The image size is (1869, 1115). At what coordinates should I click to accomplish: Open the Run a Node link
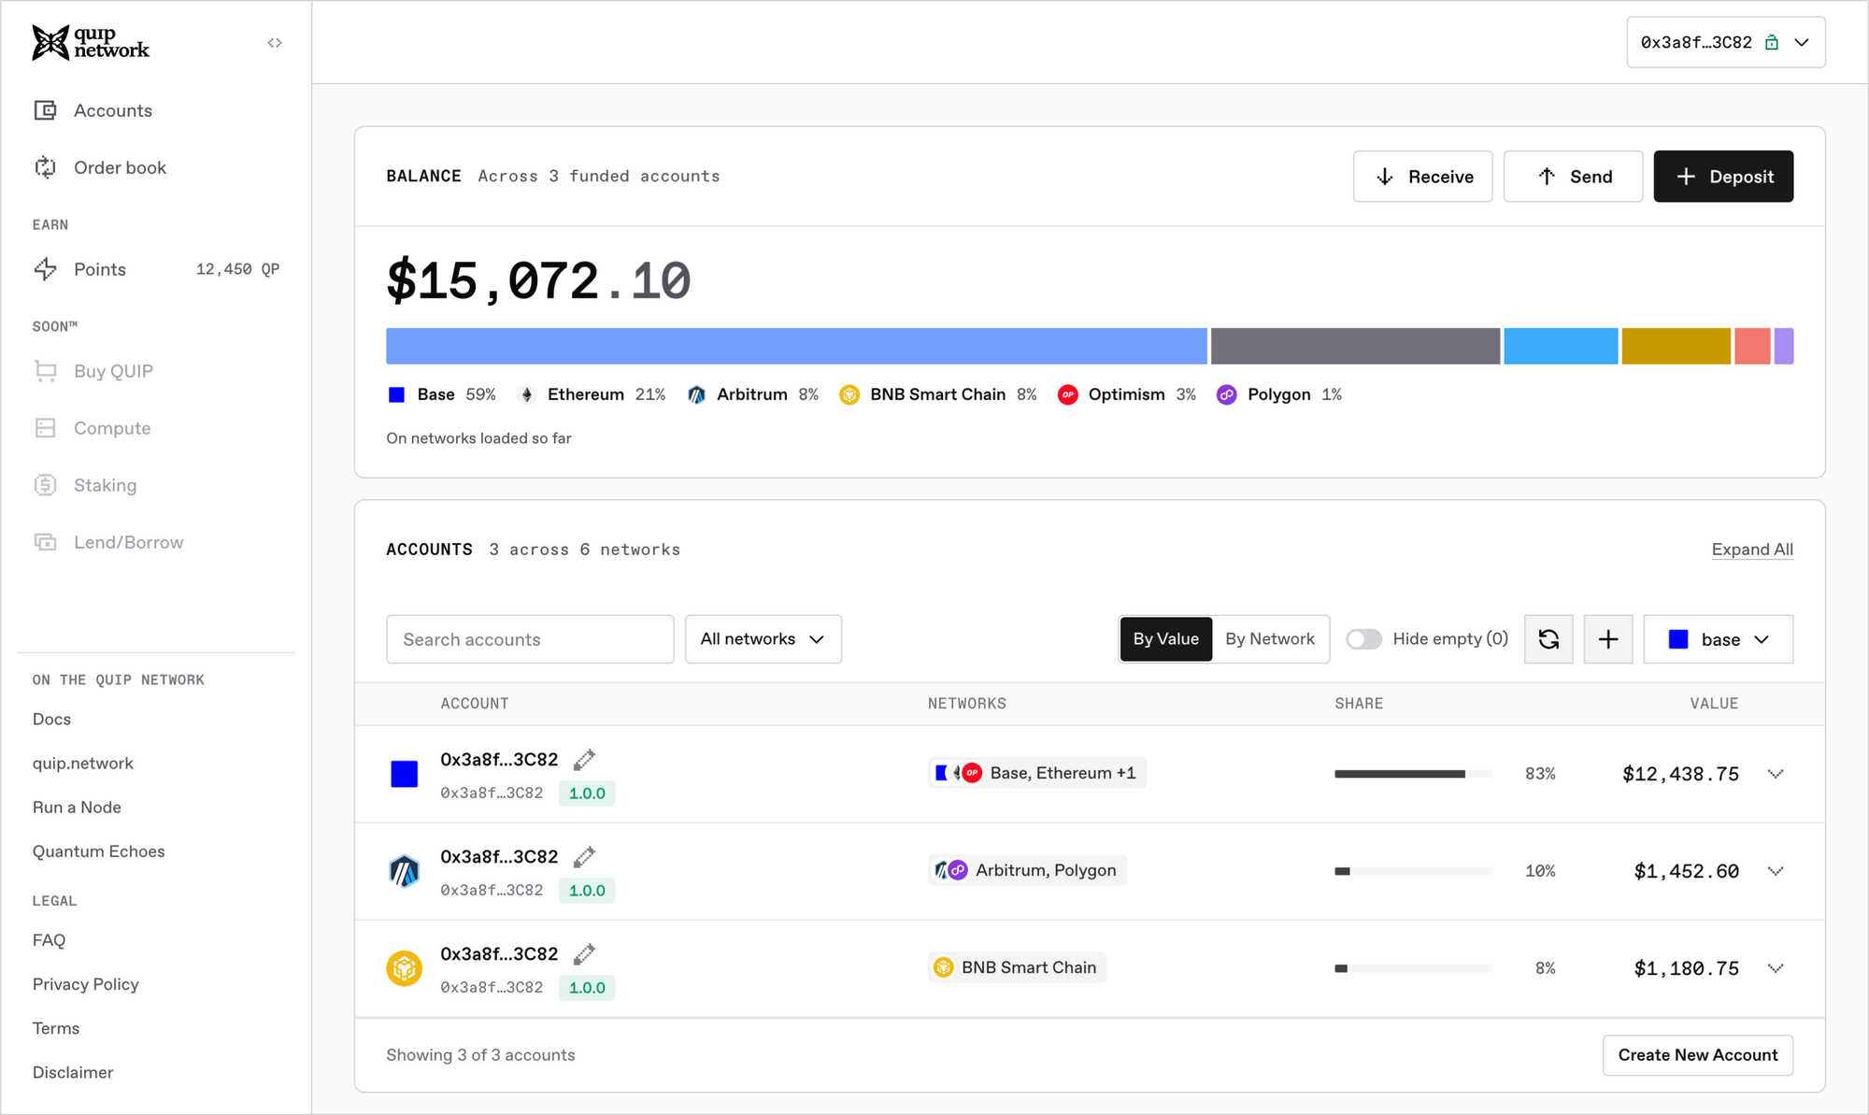[77, 808]
